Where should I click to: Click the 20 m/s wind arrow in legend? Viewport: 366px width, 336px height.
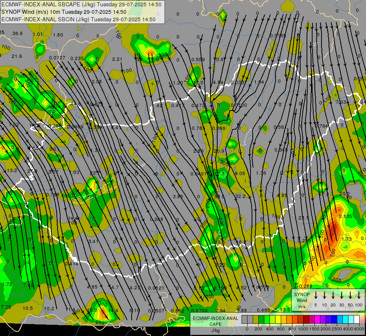[333, 295]
